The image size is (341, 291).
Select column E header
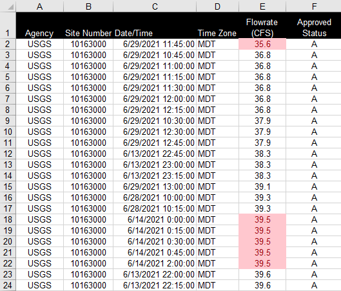[262, 6]
